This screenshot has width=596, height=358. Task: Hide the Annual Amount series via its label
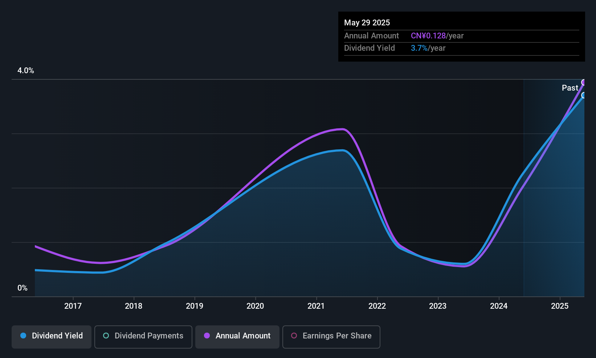[x=243, y=336]
